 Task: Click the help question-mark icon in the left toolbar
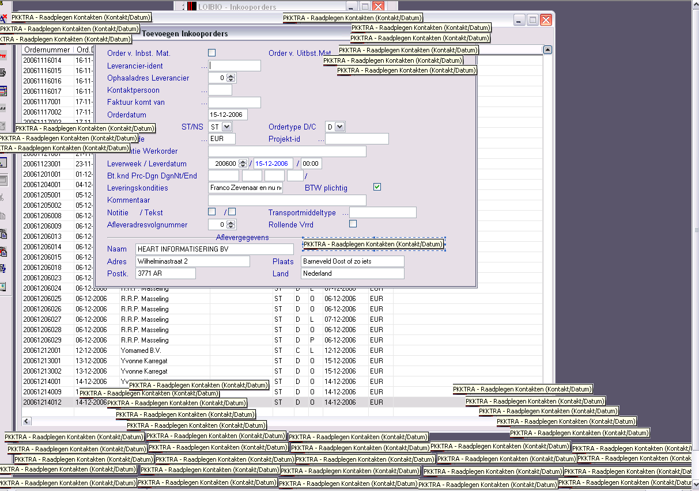3,268
